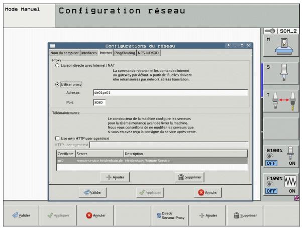
Task: Open the dialog window menu icon
Action: point(53,46)
